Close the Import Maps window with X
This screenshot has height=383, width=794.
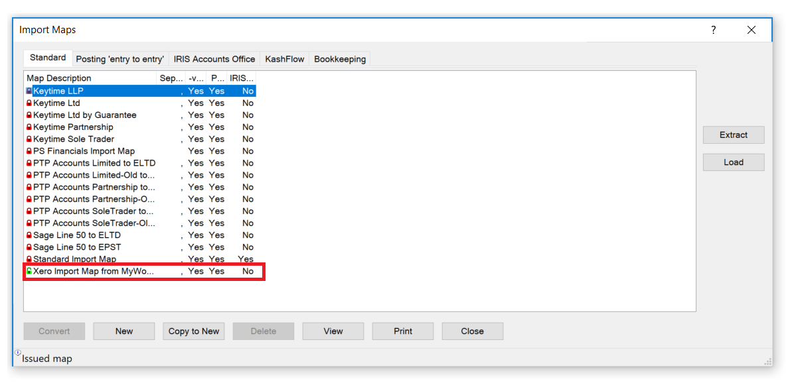[752, 30]
